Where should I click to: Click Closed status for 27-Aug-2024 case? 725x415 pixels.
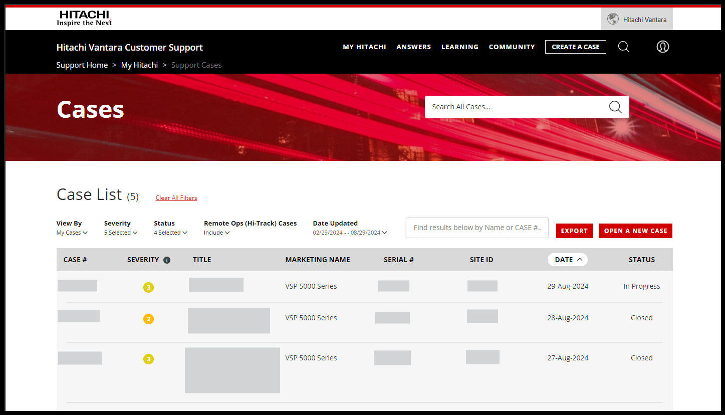[642, 358]
